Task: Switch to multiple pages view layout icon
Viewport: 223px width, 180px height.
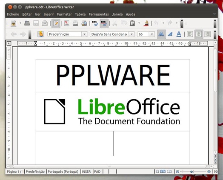Action: point(163,171)
